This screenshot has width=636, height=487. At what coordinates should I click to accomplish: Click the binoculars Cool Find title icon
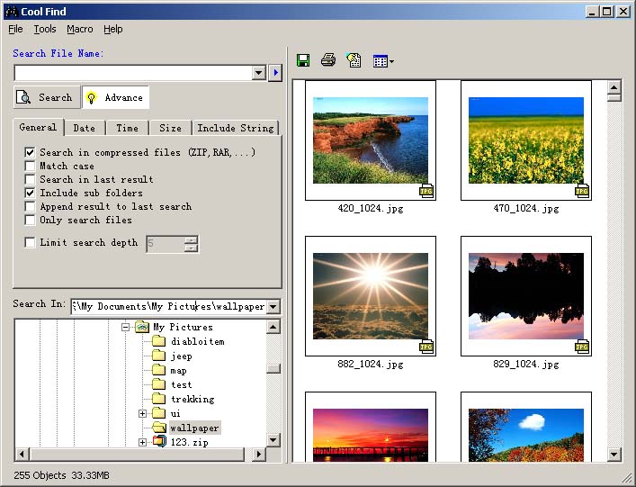point(12,12)
